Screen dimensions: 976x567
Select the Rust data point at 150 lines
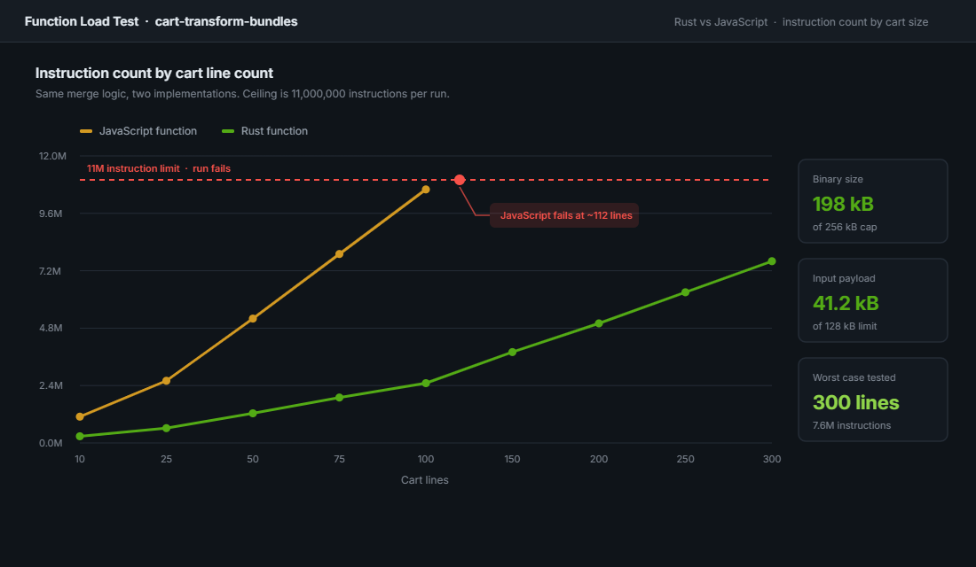pos(512,353)
